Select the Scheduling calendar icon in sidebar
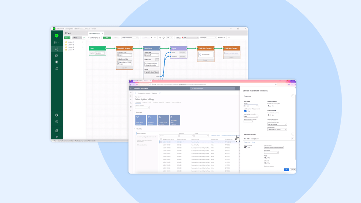The width and height of the screenshot is (361, 203). coord(57,56)
